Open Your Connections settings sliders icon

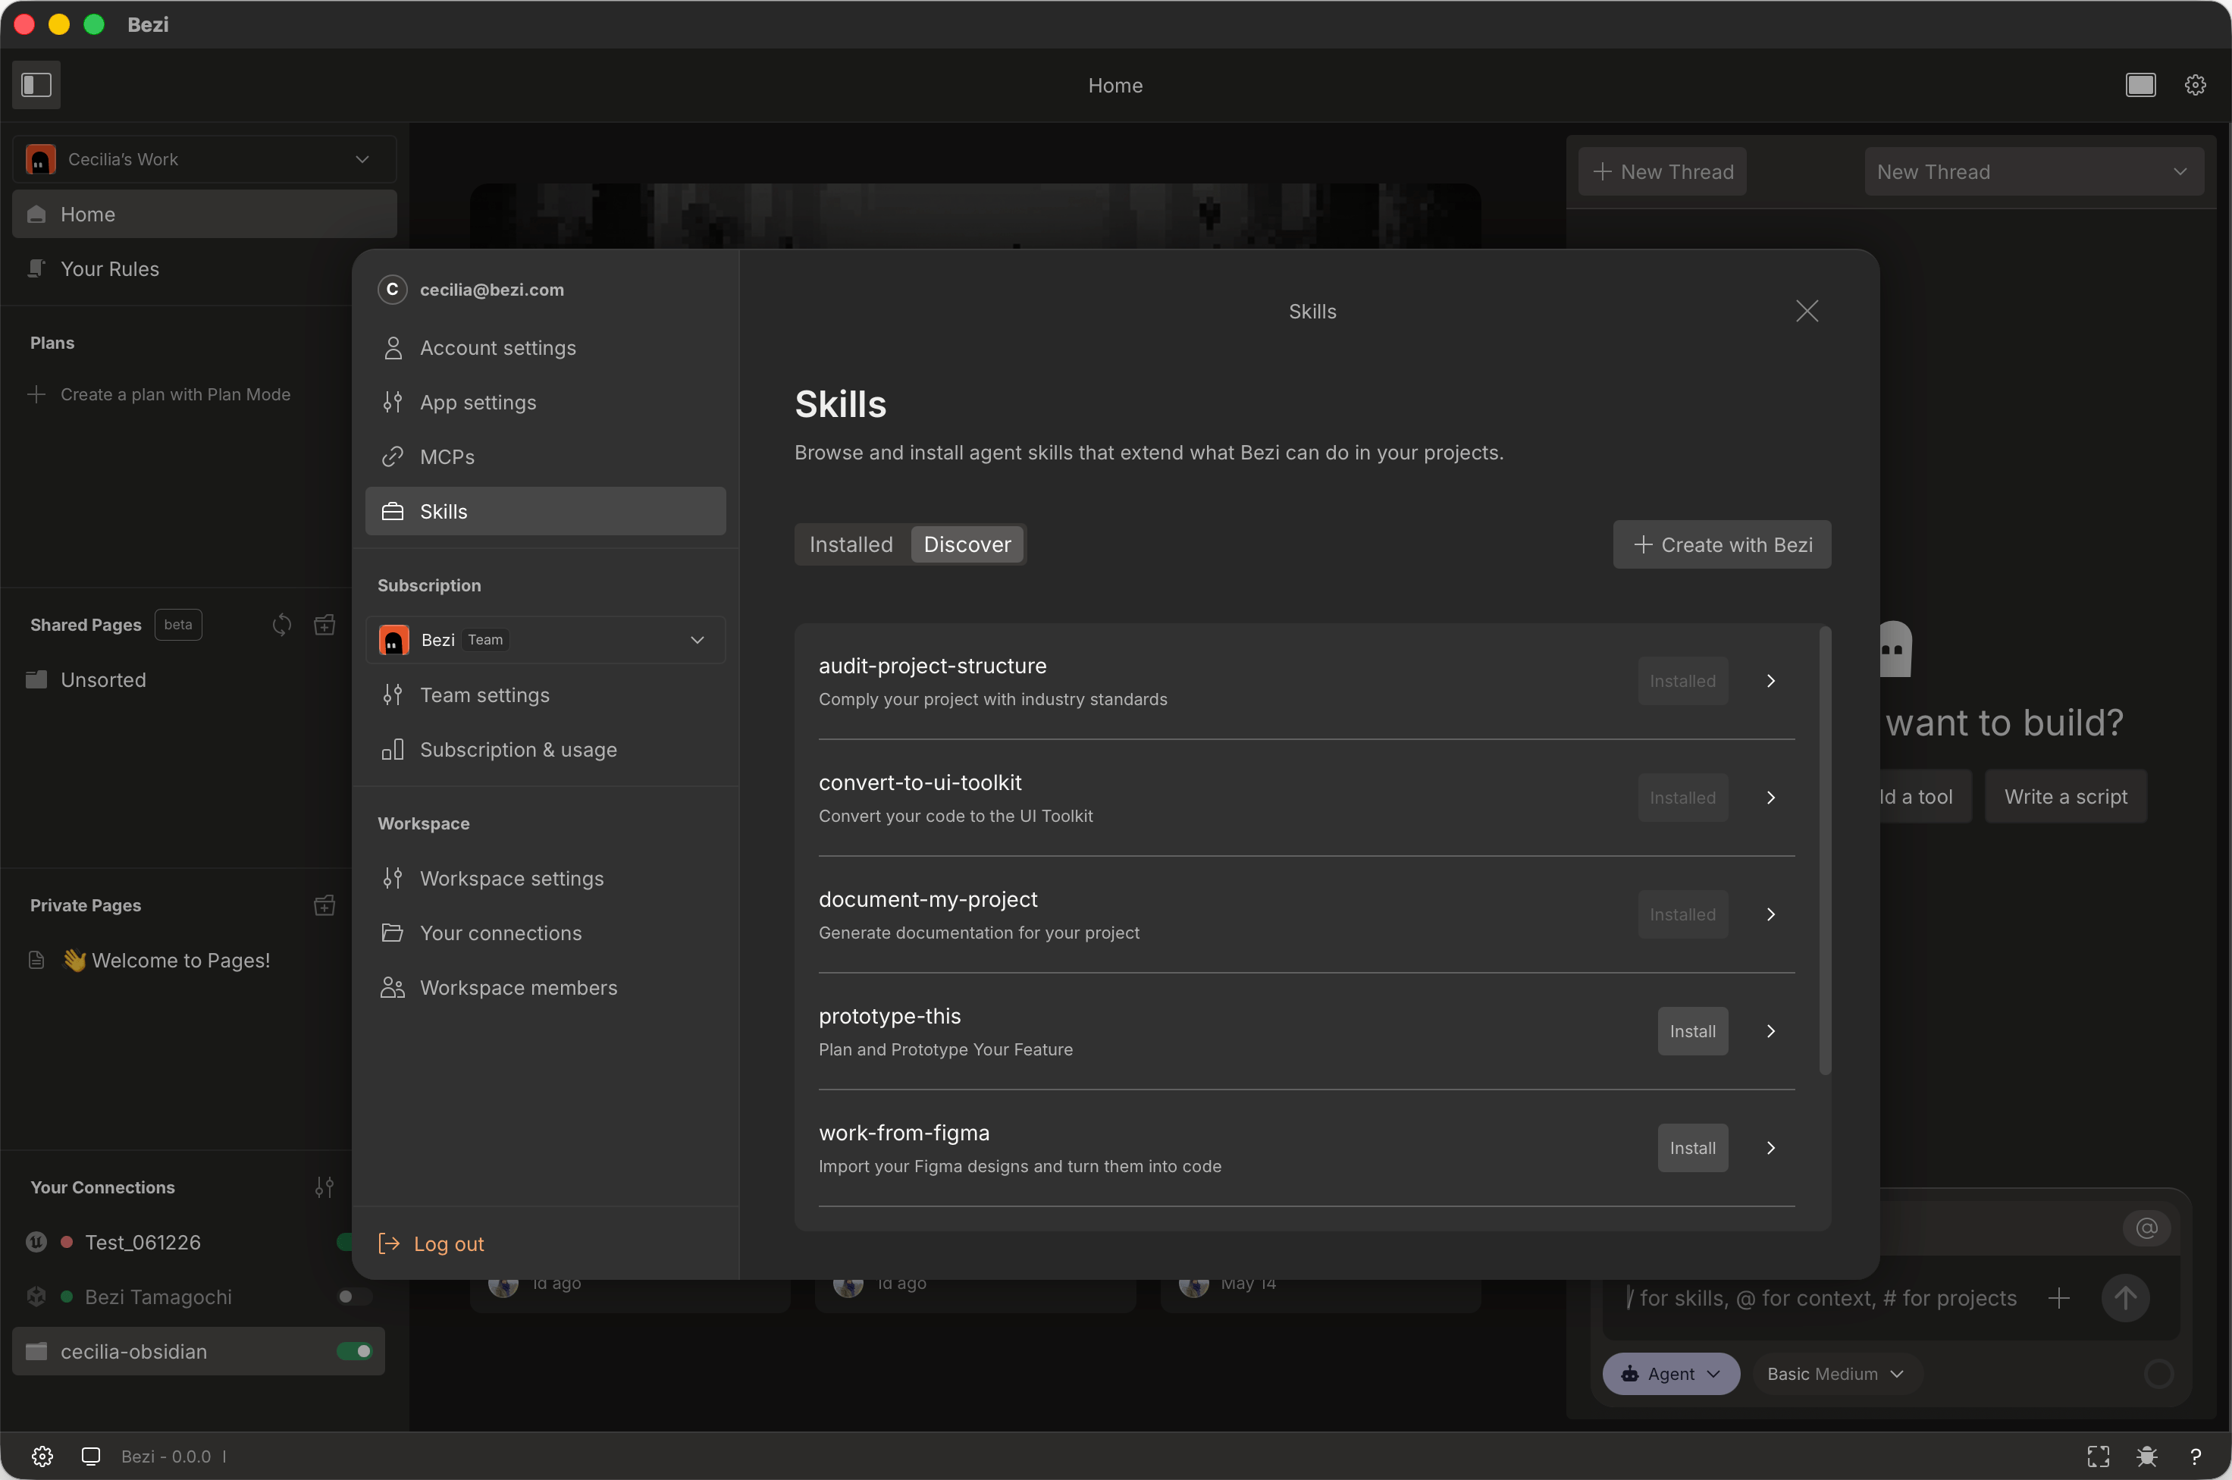point(324,1187)
